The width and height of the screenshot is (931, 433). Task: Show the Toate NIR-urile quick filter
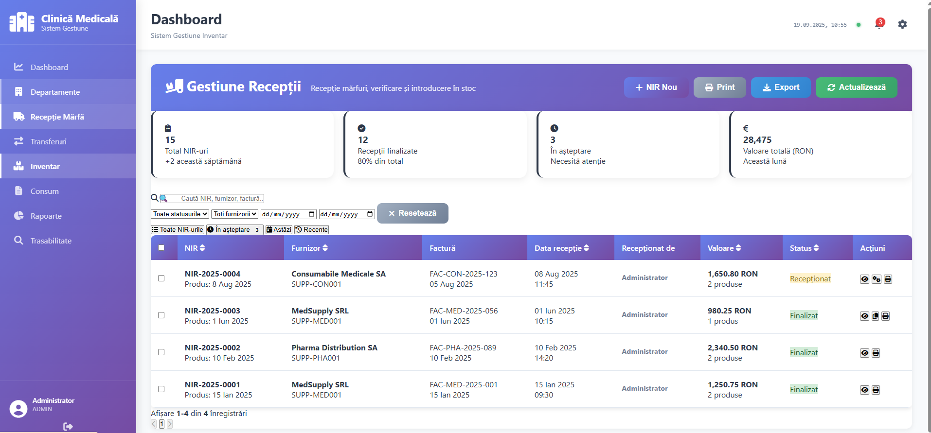tap(178, 229)
